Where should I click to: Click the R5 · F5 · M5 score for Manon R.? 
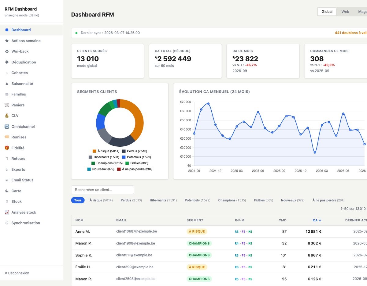click(243, 279)
